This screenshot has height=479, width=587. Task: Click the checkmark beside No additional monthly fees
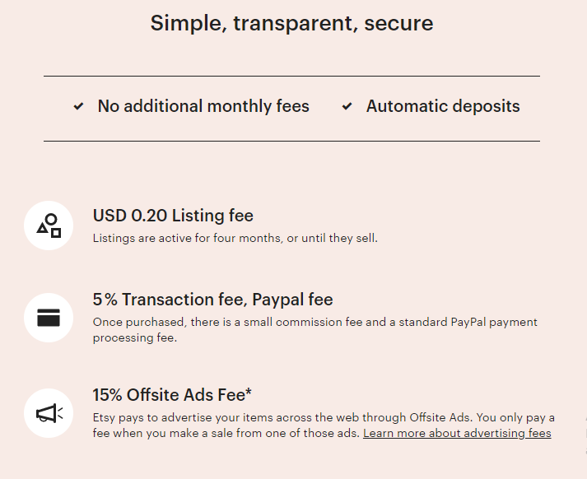pos(78,106)
